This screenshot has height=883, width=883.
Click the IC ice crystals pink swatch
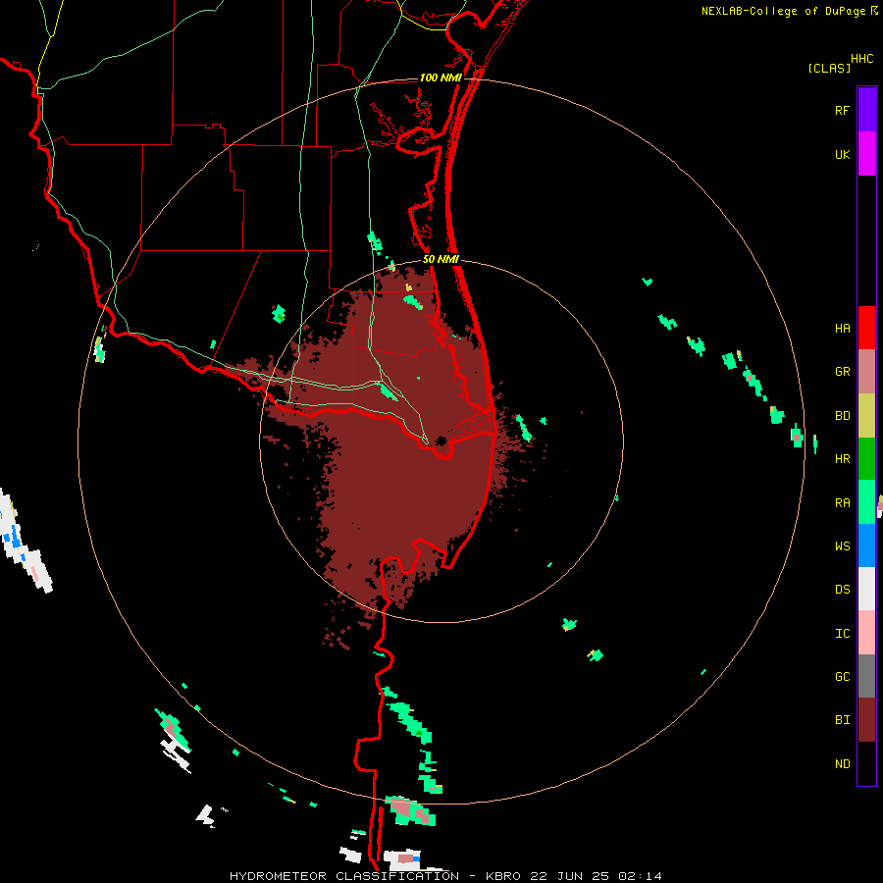[x=866, y=633]
